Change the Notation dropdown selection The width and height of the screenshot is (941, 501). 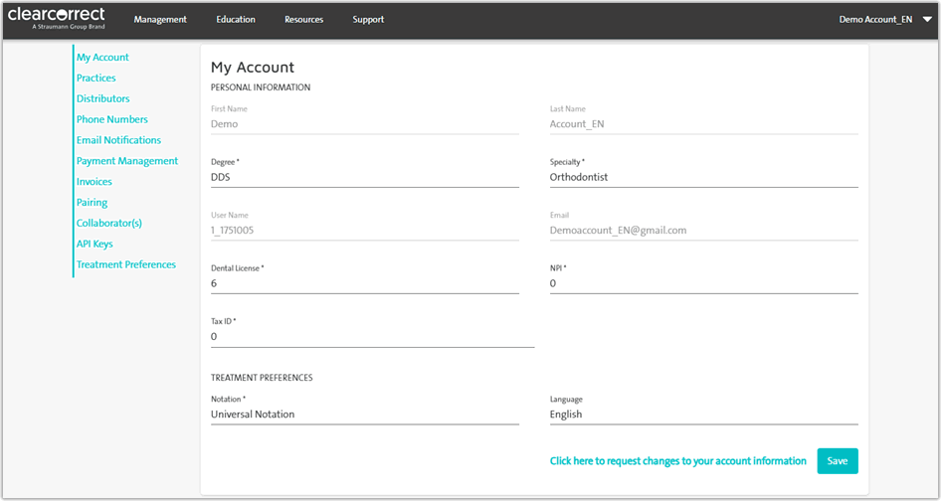point(364,415)
